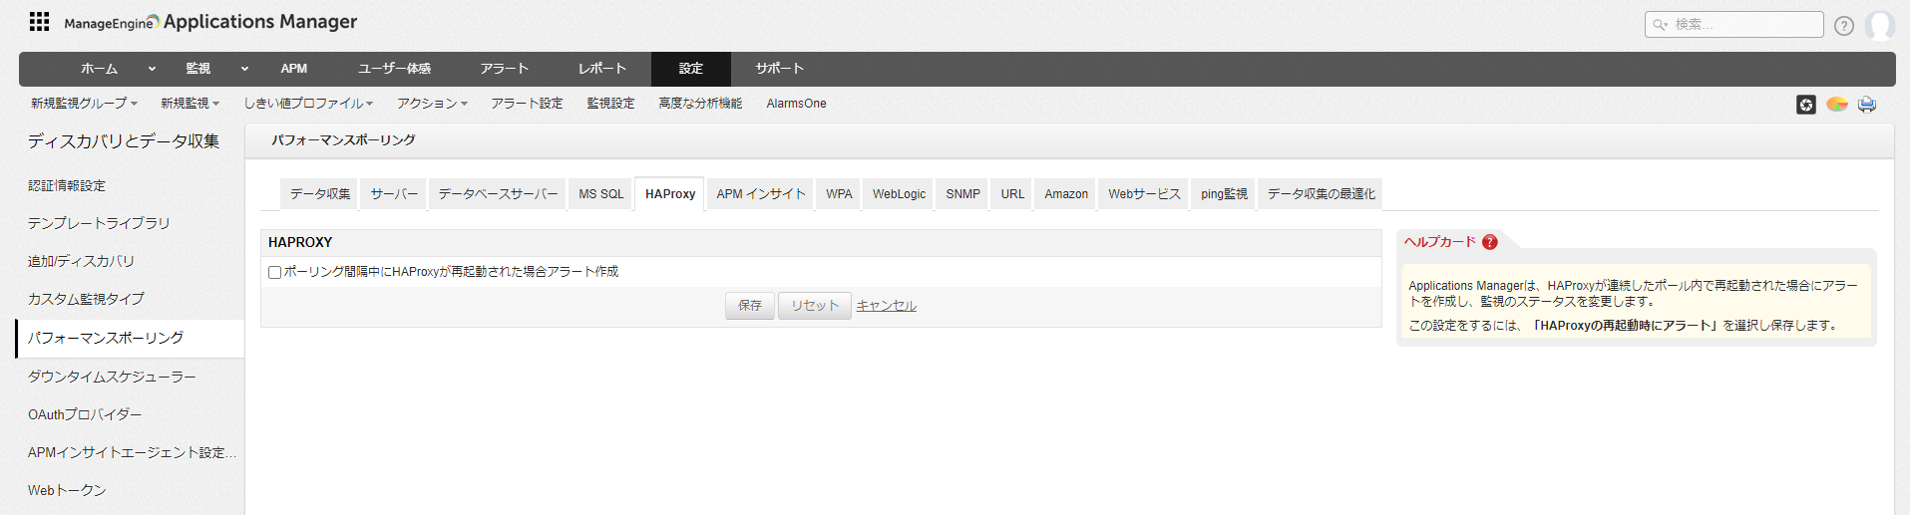This screenshot has width=1910, height=515.
Task: Expand the 監視 menu dropdown arrow
Action: pos(244,69)
